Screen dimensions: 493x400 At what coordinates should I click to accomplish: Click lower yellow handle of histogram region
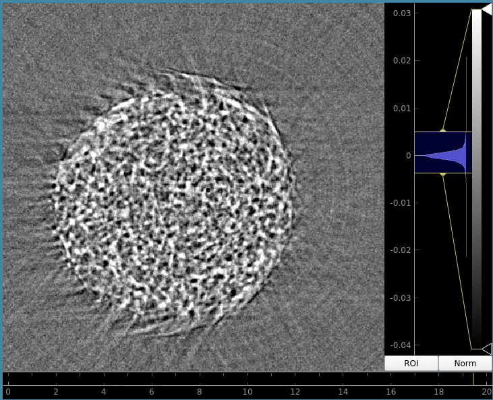tap(442, 174)
